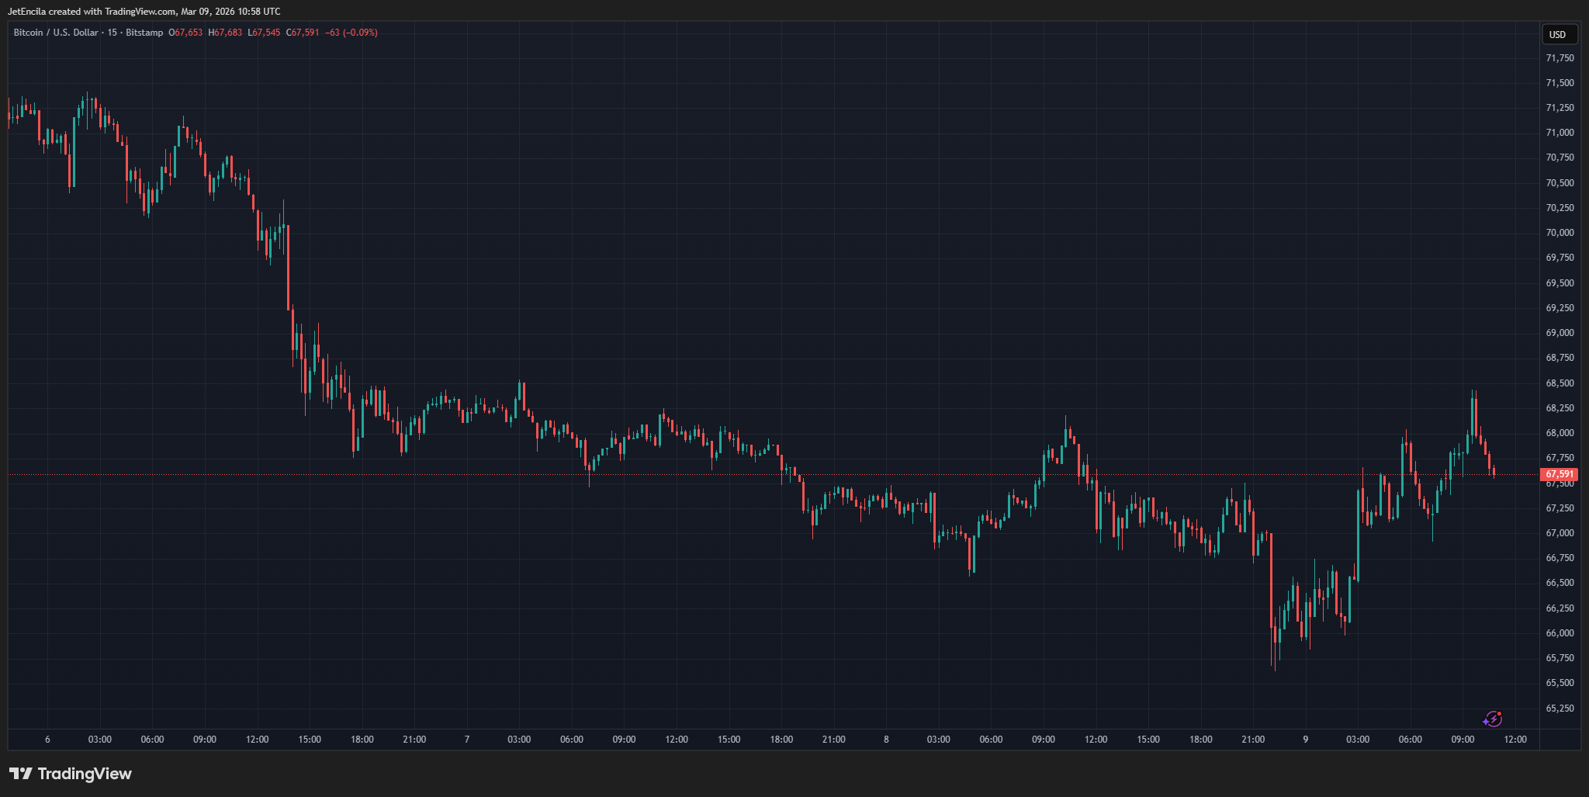This screenshot has width=1589, height=797.
Task: Click the close value C67,591 in legend
Action: coord(303,33)
